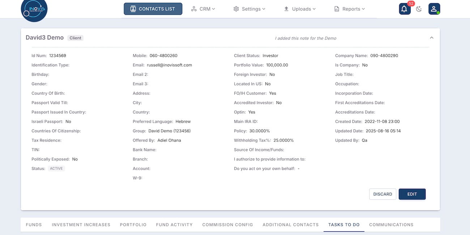Screen dimensions: 470x235
Task: Open the user profile avatar
Action: click(x=434, y=9)
